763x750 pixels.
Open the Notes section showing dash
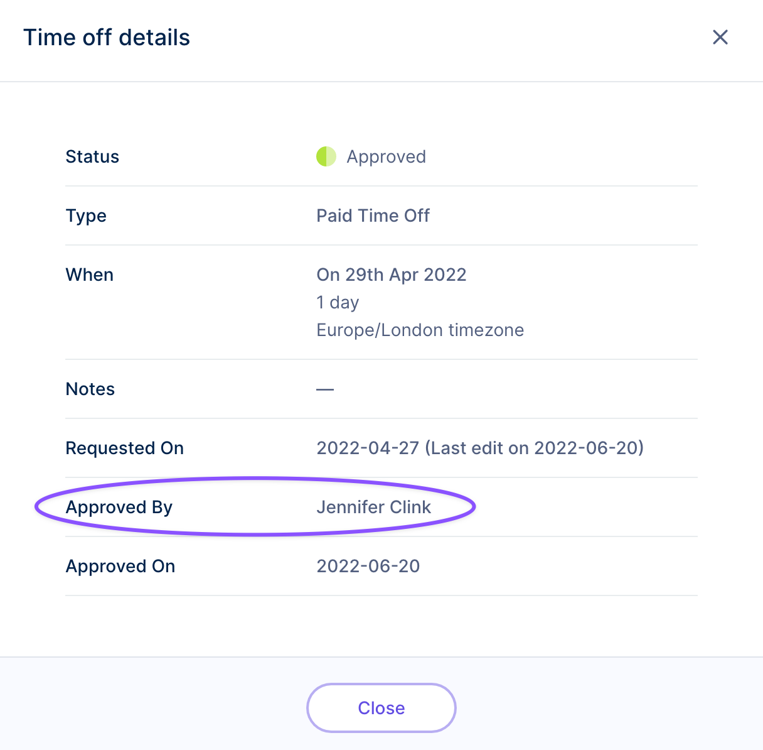pyautogui.click(x=90, y=389)
